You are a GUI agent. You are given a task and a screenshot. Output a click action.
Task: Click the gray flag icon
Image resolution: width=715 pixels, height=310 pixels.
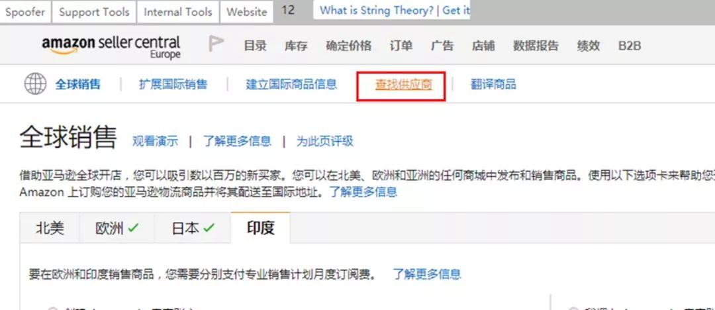click(x=216, y=44)
